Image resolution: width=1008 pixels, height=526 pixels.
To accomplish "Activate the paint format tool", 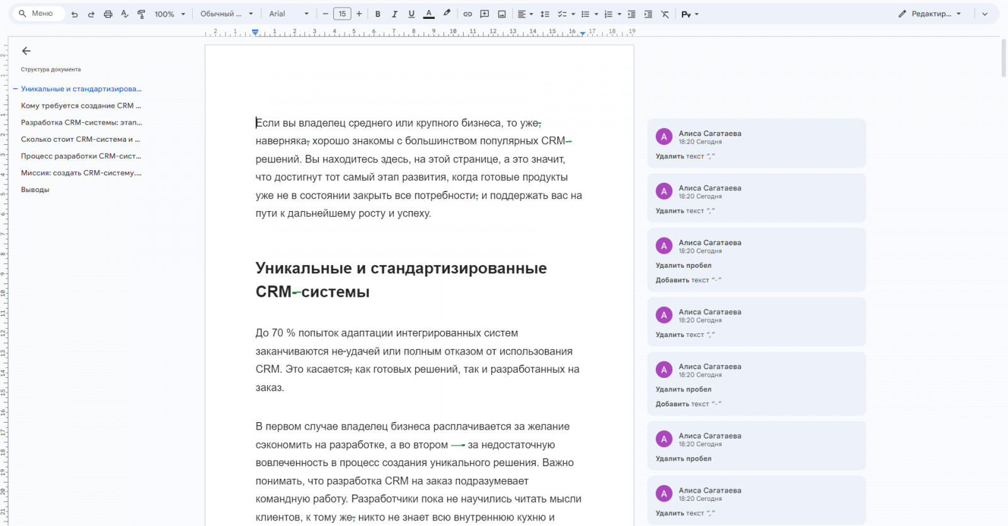I will [141, 14].
